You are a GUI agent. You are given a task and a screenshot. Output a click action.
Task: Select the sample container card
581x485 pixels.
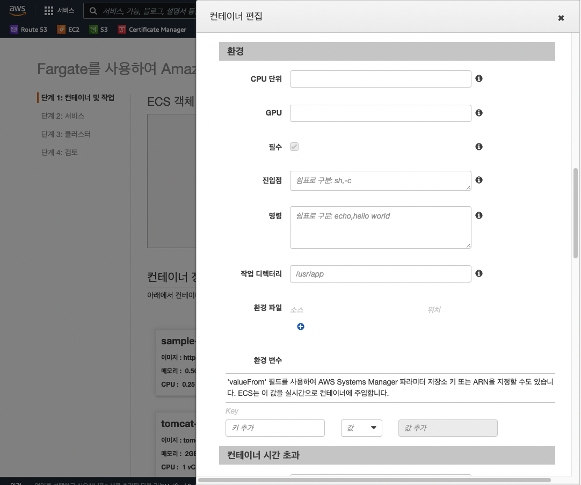[176, 363]
